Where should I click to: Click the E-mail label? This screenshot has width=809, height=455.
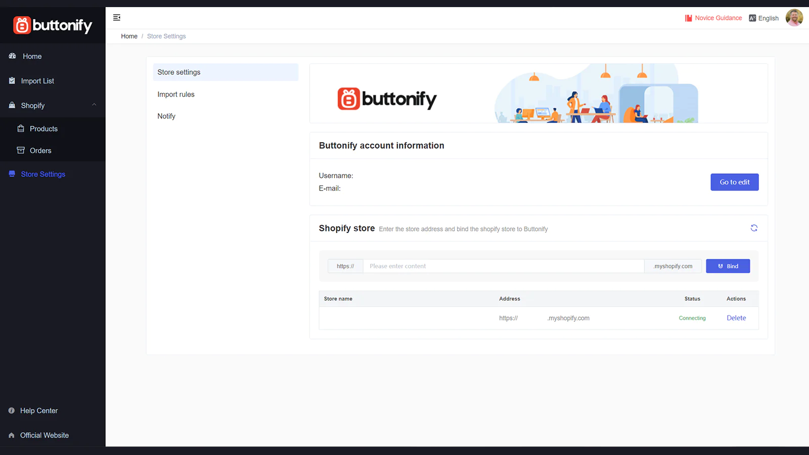(330, 189)
